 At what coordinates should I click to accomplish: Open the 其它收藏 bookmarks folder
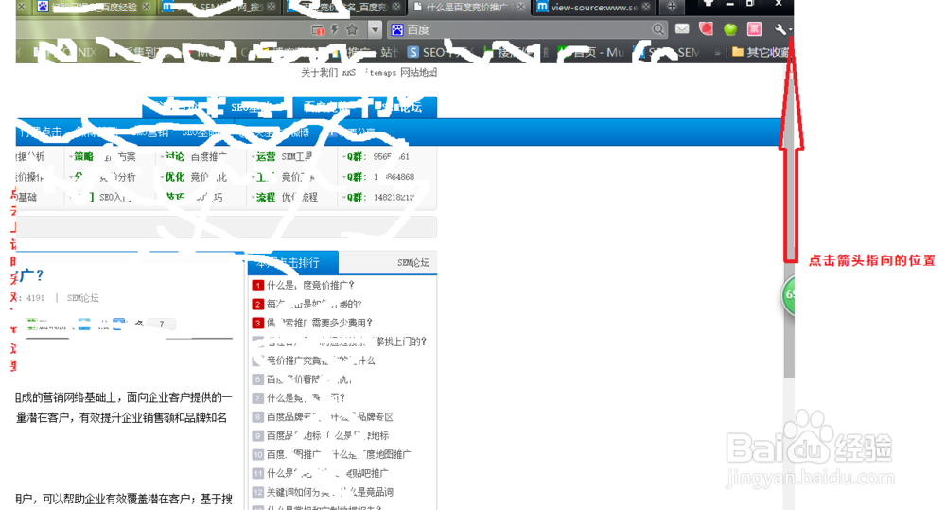[760, 52]
